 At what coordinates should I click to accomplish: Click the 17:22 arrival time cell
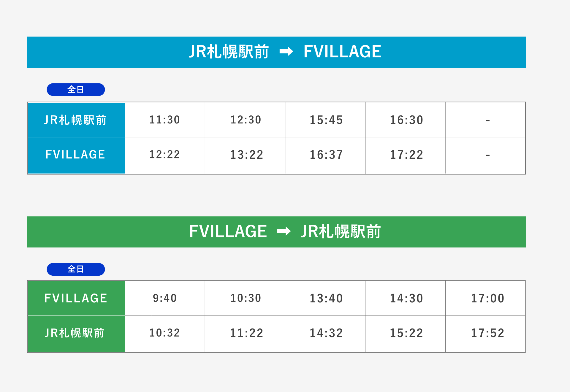(406, 155)
